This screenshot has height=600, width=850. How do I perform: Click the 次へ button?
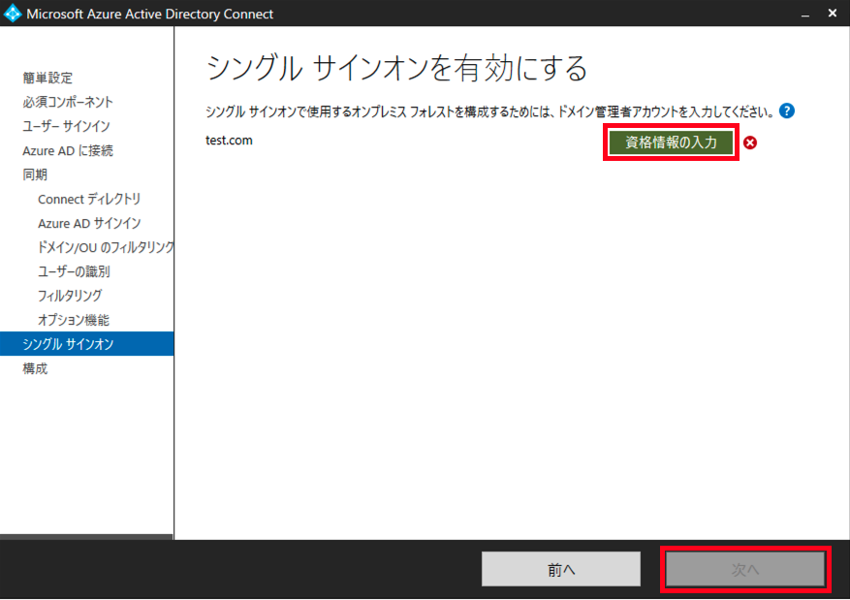click(x=745, y=569)
